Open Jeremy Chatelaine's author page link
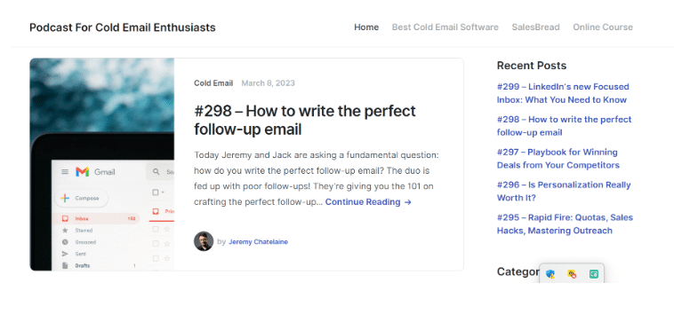Image resolution: width=674 pixels, height=322 pixels. coord(258,242)
